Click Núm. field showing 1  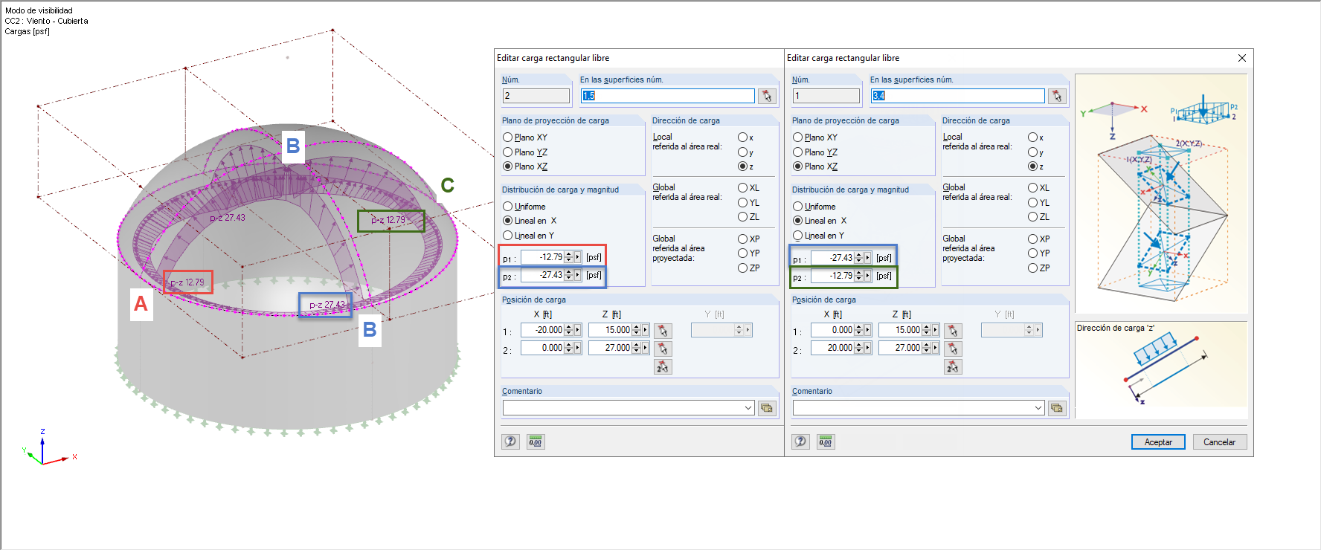pyautogui.click(x=826, y=96)
